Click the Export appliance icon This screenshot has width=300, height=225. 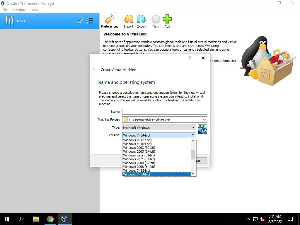(142, 21)
